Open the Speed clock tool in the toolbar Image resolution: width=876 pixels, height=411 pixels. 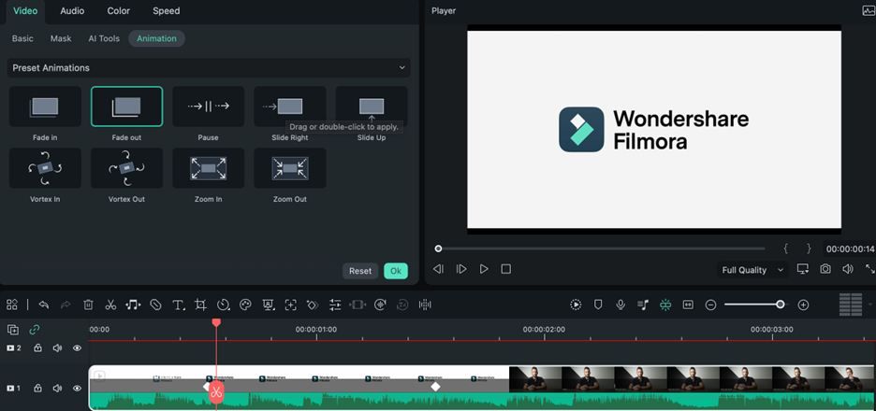(224, 305)
